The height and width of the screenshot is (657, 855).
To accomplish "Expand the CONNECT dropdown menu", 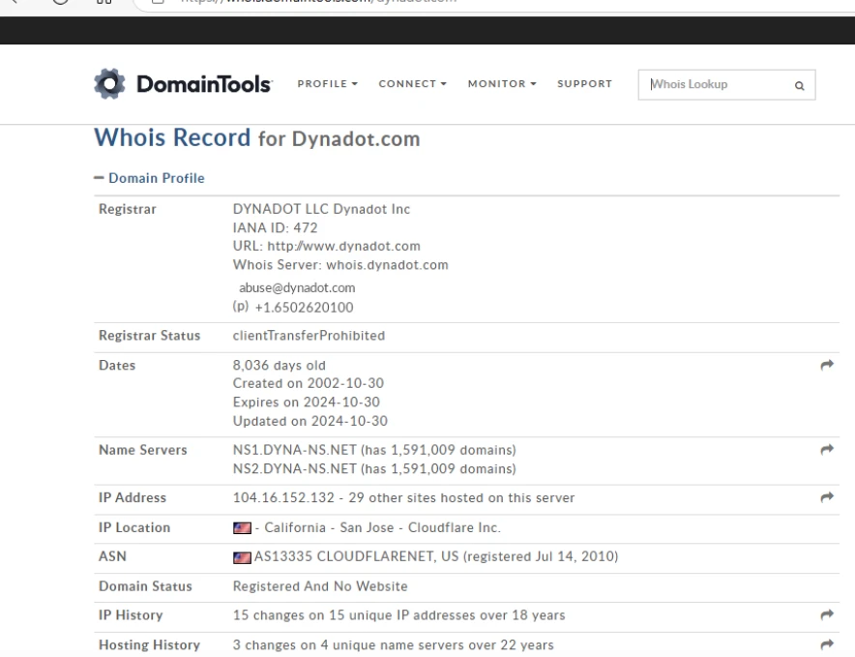I will click(412, 84).
